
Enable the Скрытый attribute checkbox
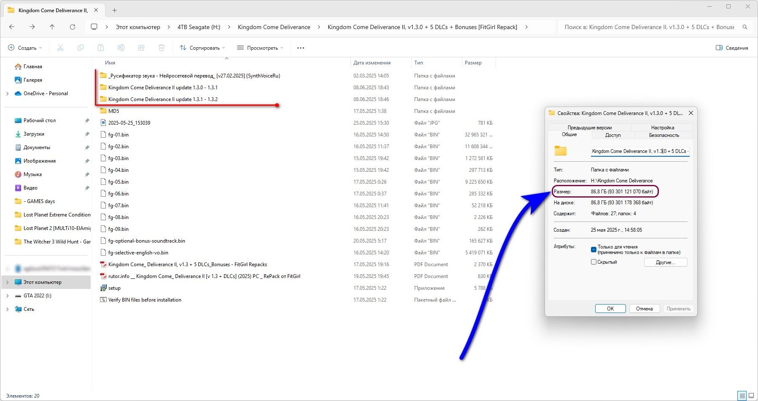click(593, 262)
